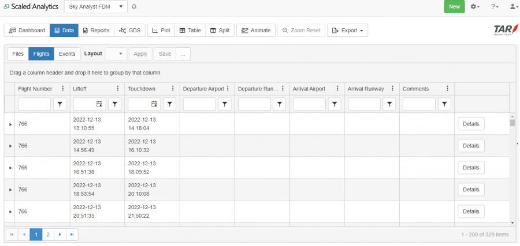
Task: Switch to the Events tab
Action: (x=67, y=54)
